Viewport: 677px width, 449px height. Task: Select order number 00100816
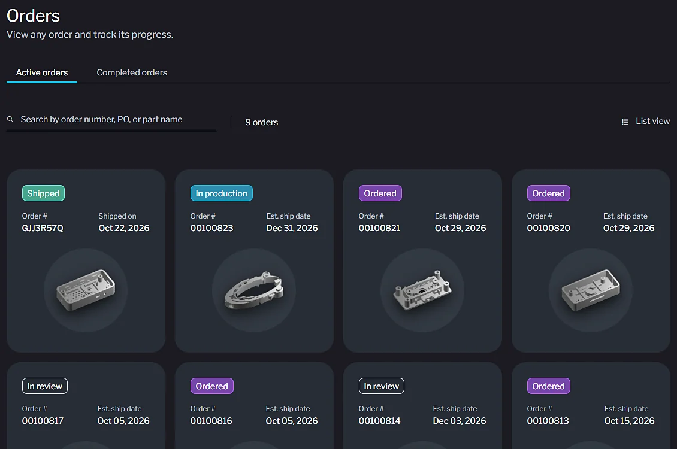(x=211, y=421)
